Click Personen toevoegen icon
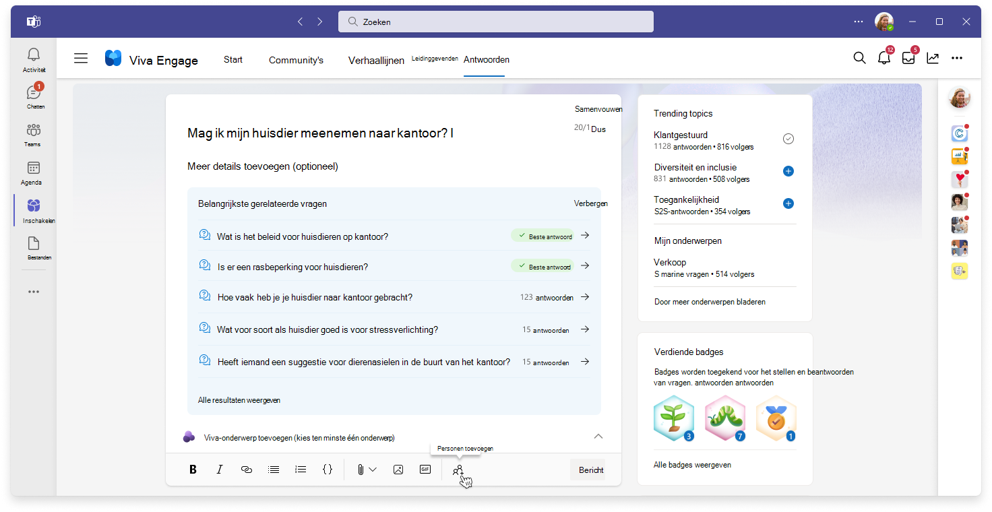992x512 pixels. pyautogui.click(x=458, y=470)
